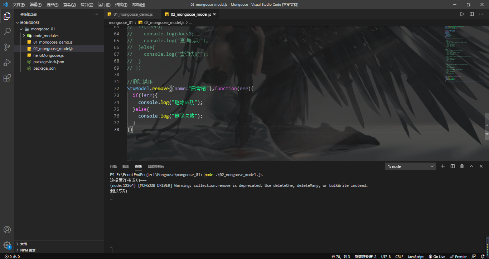
Task: Change the indentation 制表符长度: 2 setting
Action: 365,256
